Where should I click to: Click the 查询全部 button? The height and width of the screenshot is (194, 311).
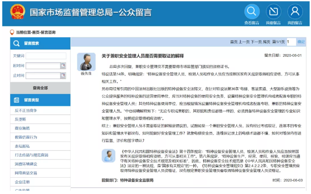(x=40, y=88)
